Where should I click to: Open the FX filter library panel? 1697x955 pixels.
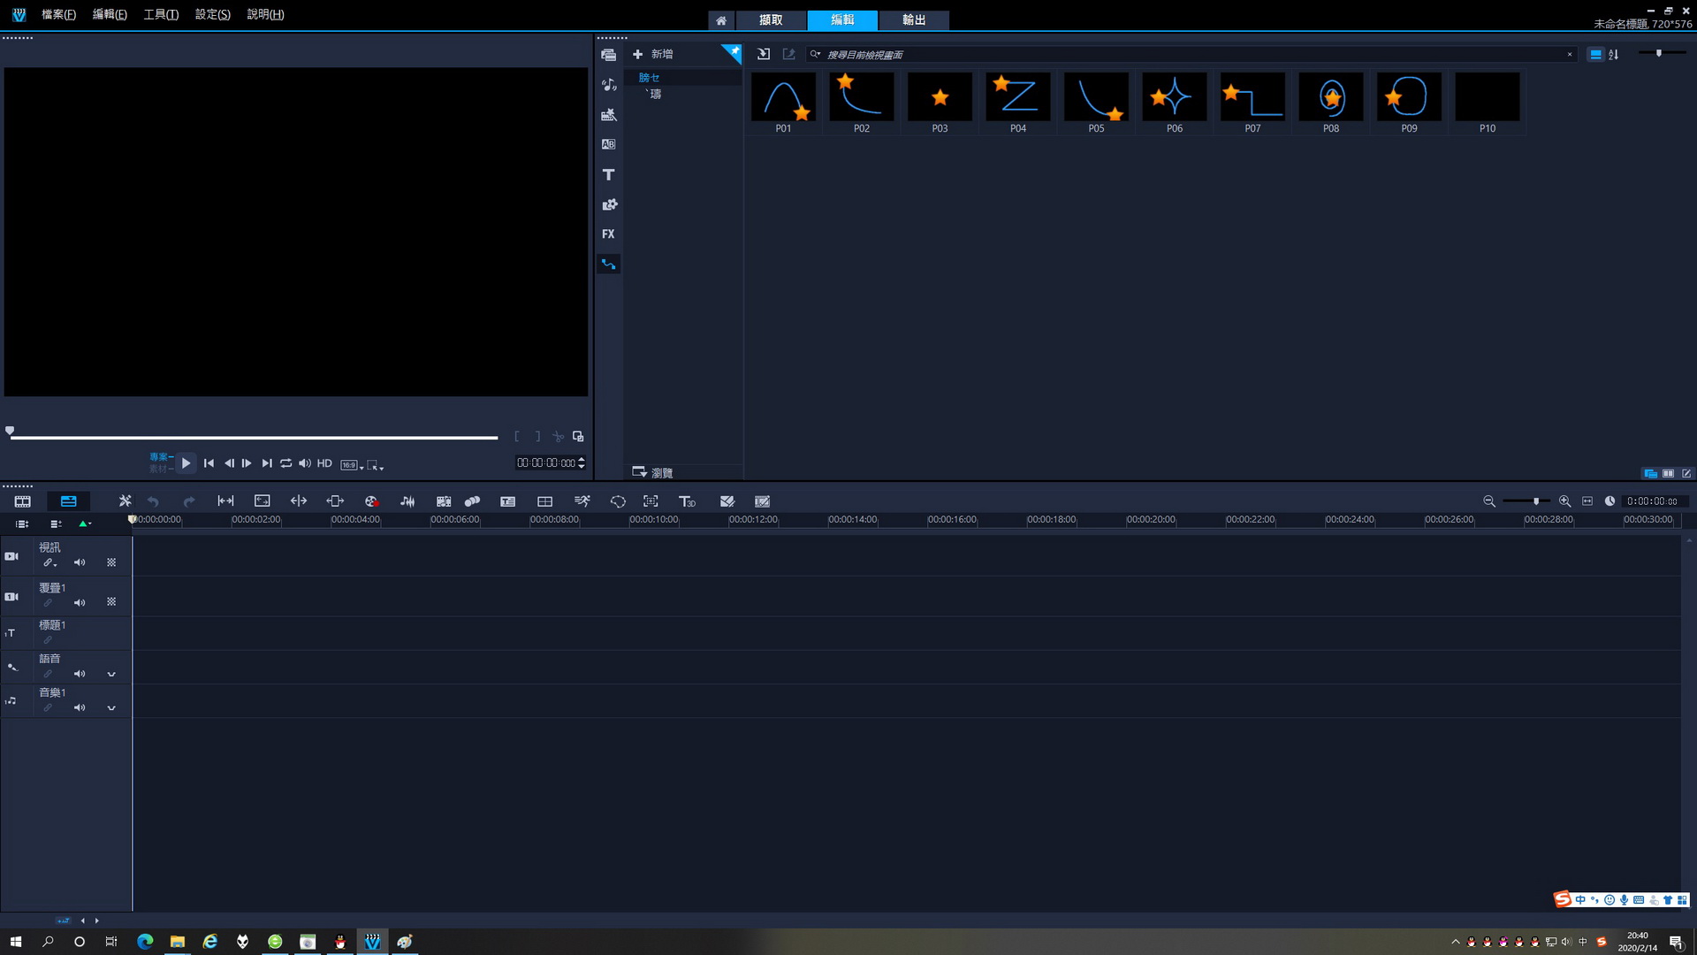point(608,234)
